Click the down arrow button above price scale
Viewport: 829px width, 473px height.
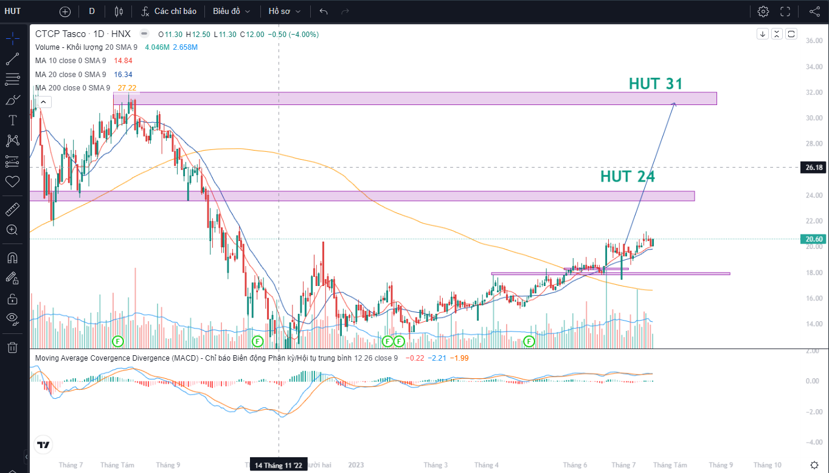763,34
